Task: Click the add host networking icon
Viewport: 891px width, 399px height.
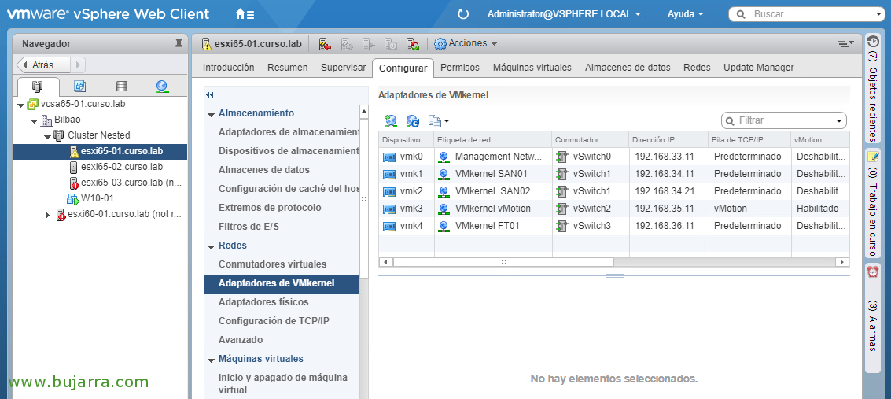Action: click(x=391, y=120)
